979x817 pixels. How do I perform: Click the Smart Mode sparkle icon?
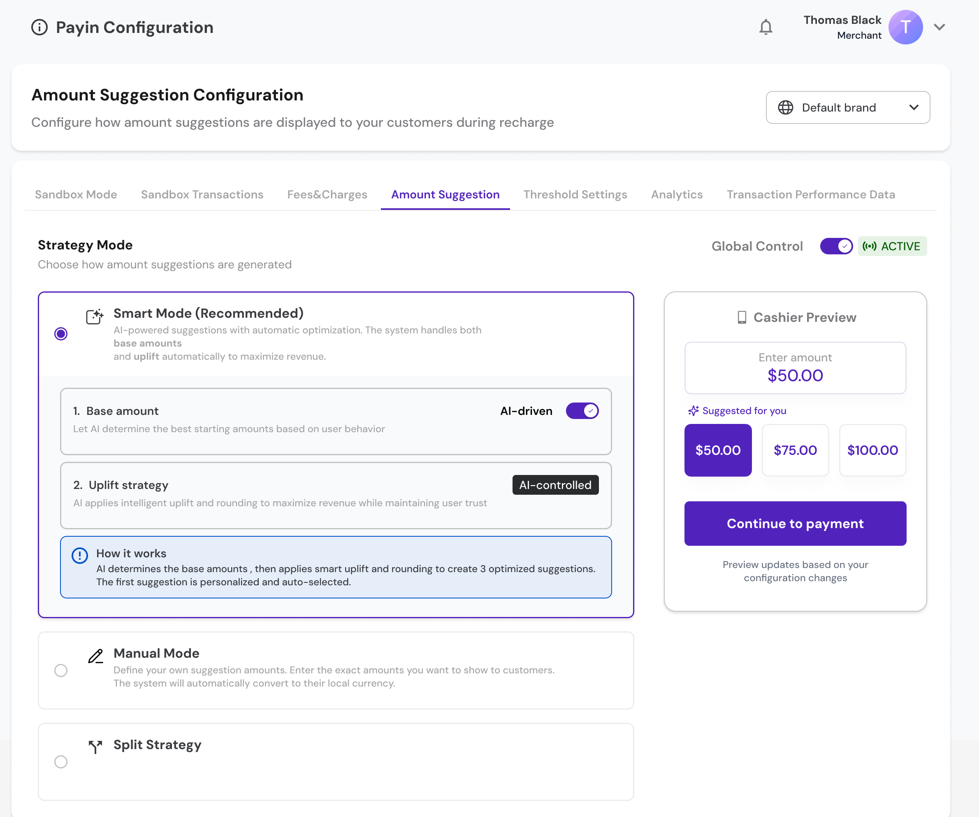point(95,317)
